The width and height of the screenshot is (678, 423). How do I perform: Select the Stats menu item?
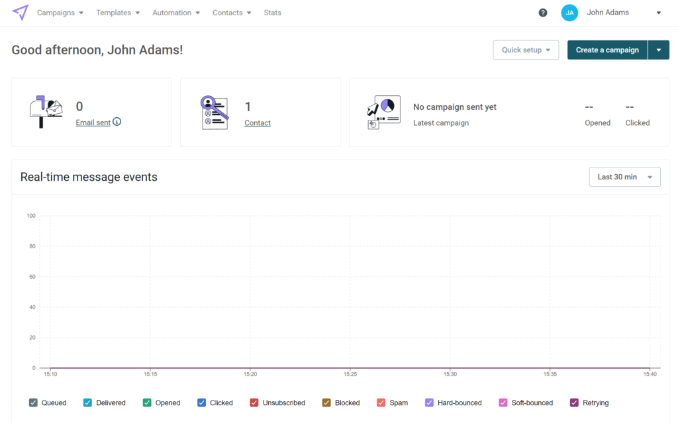(x=272, y=12)
